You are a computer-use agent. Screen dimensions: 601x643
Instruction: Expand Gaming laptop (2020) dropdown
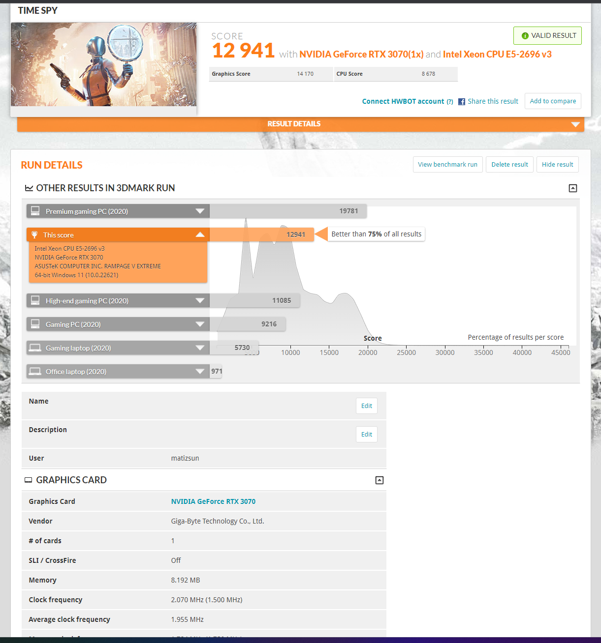[x=200, y=348]
